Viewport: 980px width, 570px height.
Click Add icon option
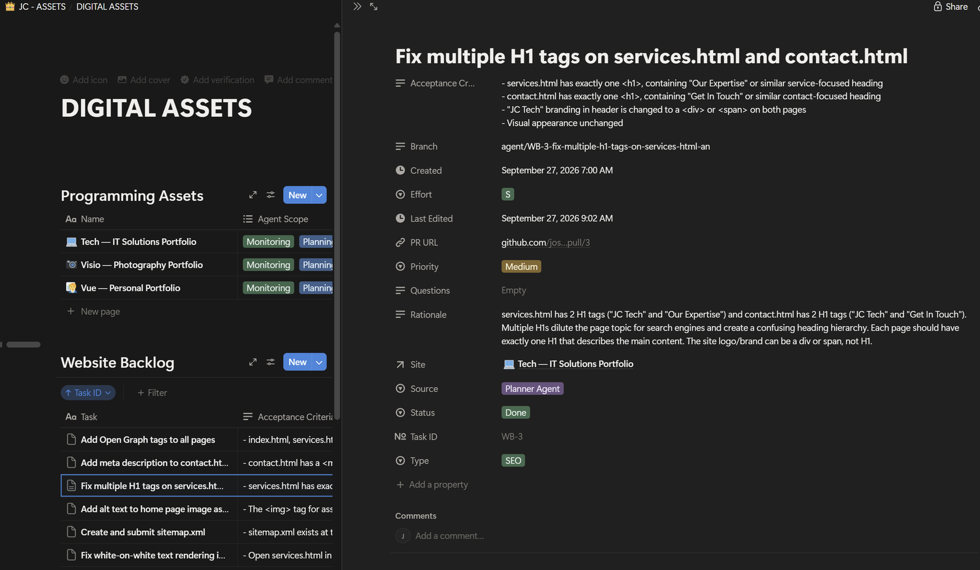point(83,80)
